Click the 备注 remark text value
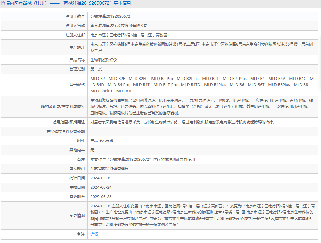Screen dimensions: 321x243 coord(143,159)
